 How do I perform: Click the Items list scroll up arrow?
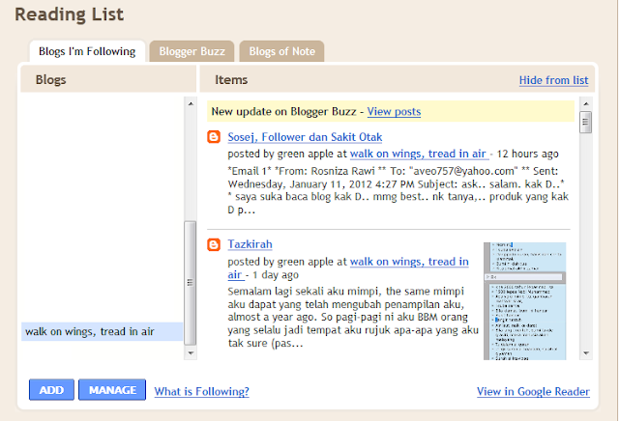pyautogui.click(x=586, y=103)
